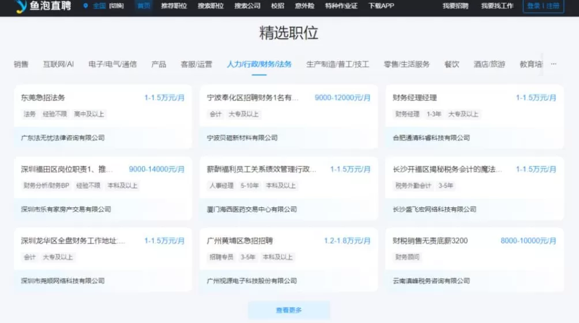Open 特种作业证 nav item

pos(341,6)
